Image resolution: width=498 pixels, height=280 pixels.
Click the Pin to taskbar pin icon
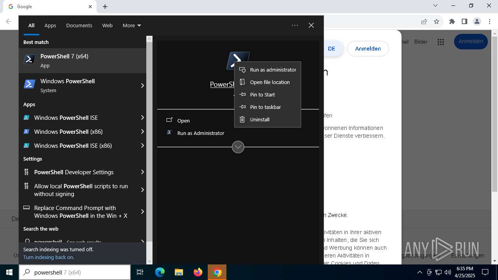point(242,107)
